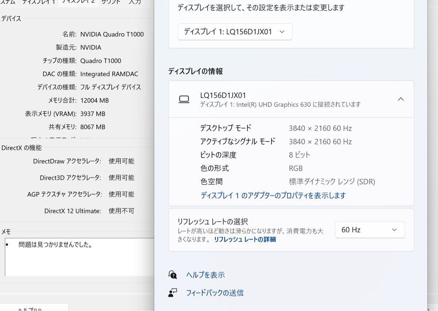The image size is (438, 311).
Task: Select the DirectX 12 Ultimate 使用不可 value
Action: [x=122, y=211]
